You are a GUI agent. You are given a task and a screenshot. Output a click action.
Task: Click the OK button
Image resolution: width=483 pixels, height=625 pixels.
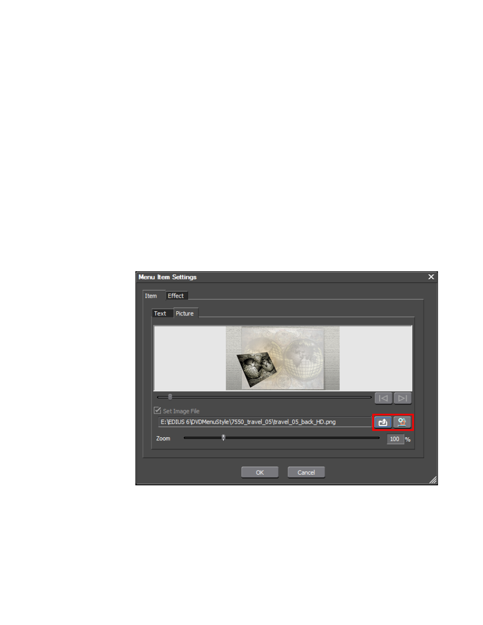(260, 472)
